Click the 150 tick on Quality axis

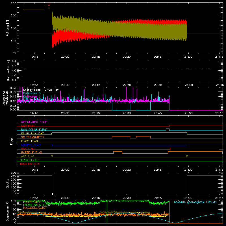[x=13, y=184]
